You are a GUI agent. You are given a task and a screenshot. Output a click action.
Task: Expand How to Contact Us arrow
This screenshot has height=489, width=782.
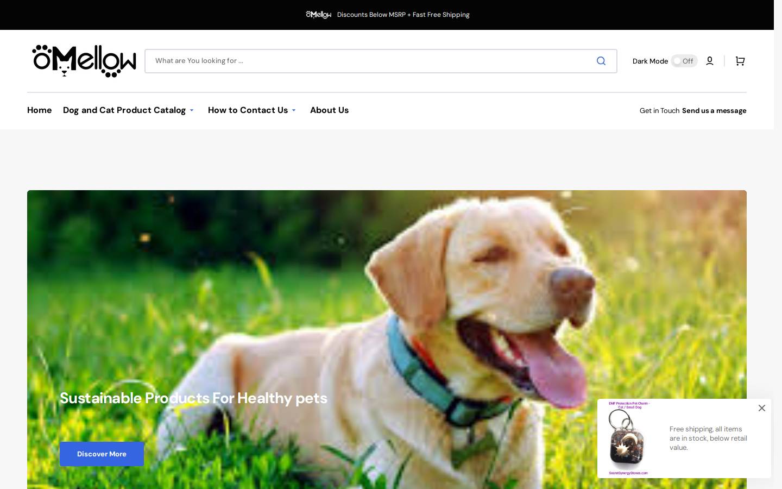[294, 110]
